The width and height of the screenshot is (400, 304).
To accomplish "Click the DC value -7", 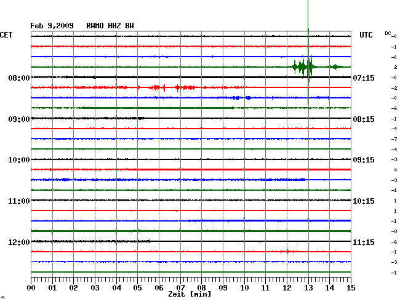I will (x=394, y=139).
